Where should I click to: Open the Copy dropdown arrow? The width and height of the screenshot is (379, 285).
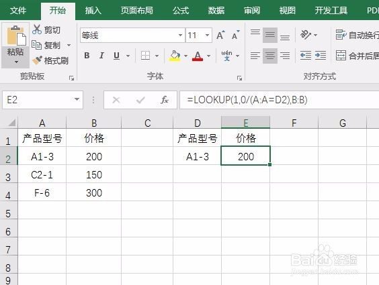(x=69, y=45)
